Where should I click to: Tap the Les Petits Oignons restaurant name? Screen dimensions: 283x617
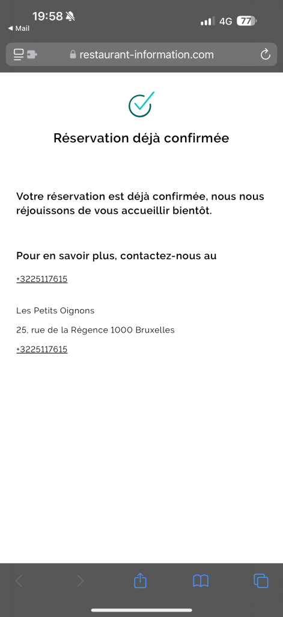pos(55,310)
